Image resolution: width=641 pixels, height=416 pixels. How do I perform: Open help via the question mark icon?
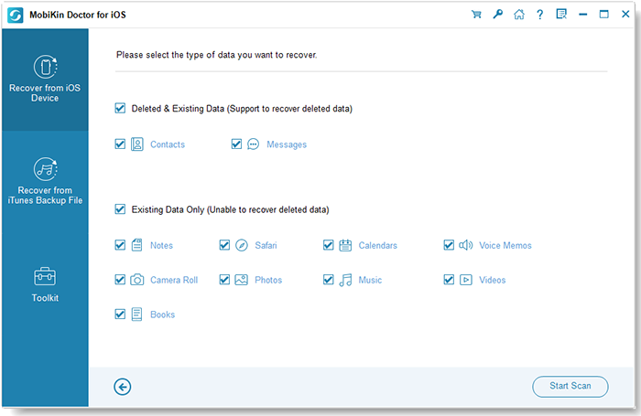point(539,15)
